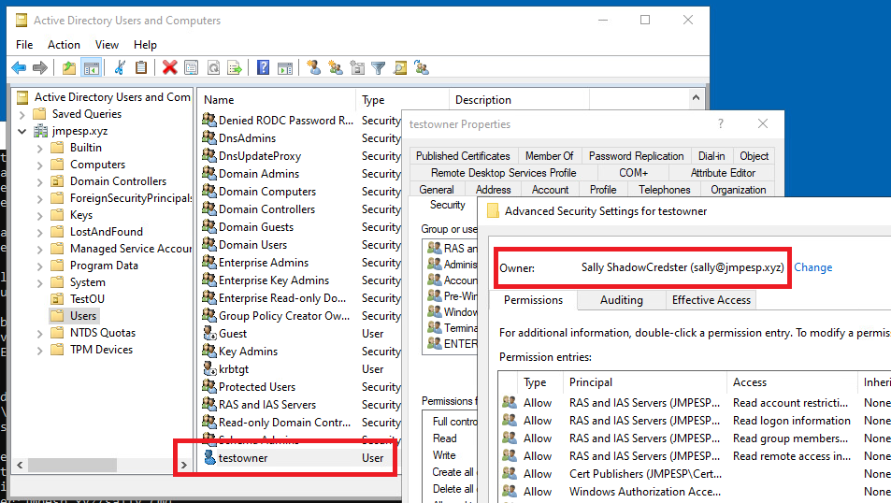
Task: Open the Properties toolbar icon
Action: tap(192, 68)
